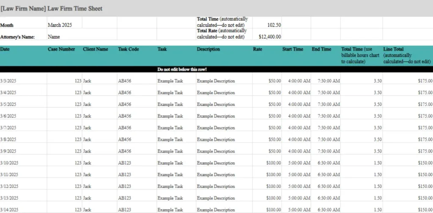Screen dimensions: 433x213
Task: Click the $100.00 rate in the 3/11/2025 row
Action: [274, 174]
